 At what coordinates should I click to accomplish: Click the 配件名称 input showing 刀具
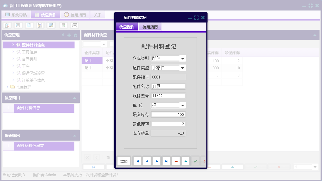click(168, 86)
